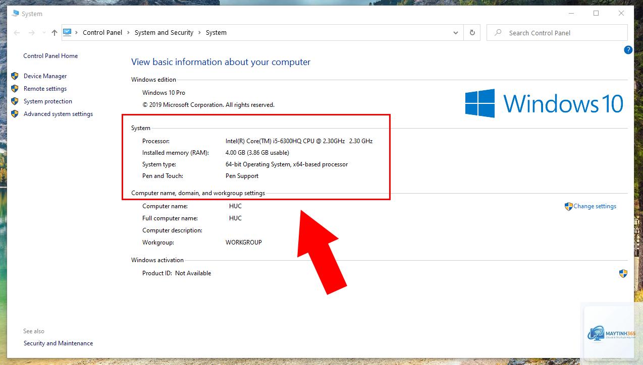Click View basic information heading
This screenshot has width=643, height=365.
tap(221, 62)
